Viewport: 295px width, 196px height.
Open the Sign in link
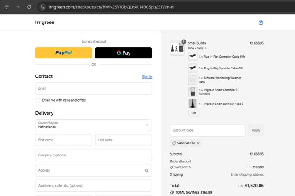click(147, 77)
